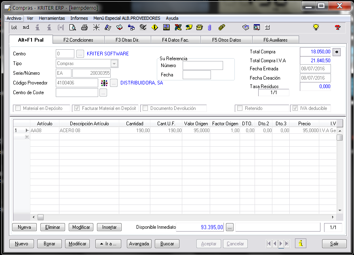Click the open red book toolbar icon
The width and height of the screenshot is (354, 255).
point(120,27)
